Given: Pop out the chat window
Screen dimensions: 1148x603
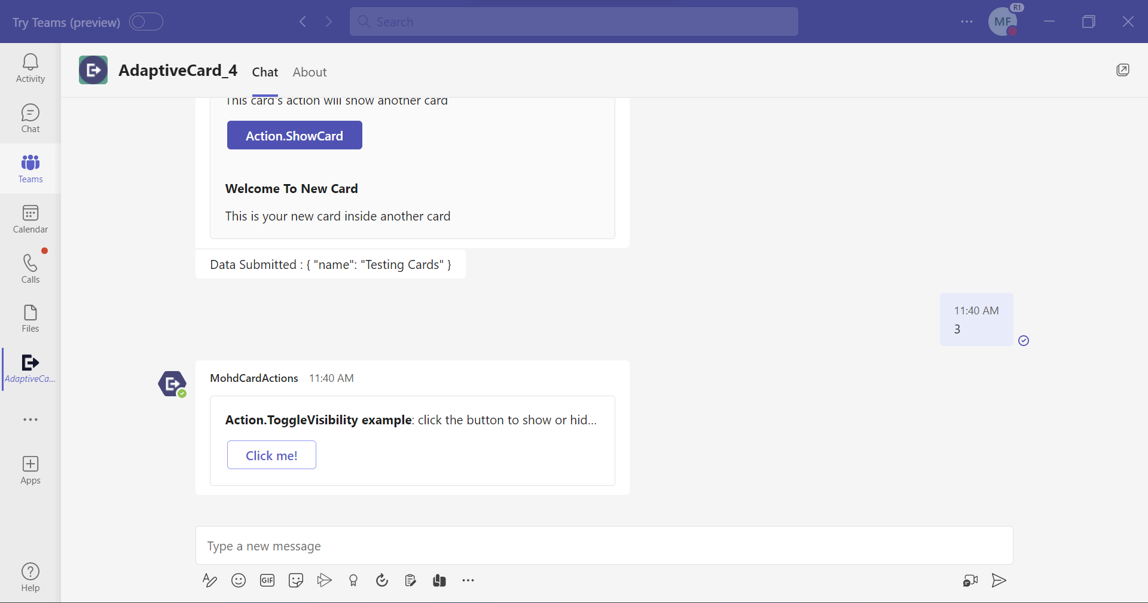Looking at the screenshot, I should [1123, 70].
